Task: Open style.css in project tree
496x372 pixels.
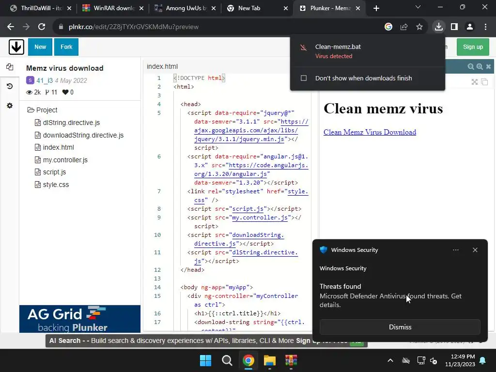Action: [56, 185]
